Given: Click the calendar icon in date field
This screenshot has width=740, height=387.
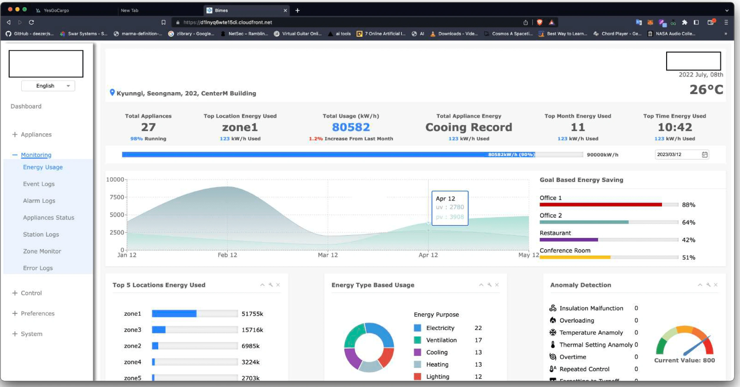Looking at the screenshot, I should (x=704, y=155).
